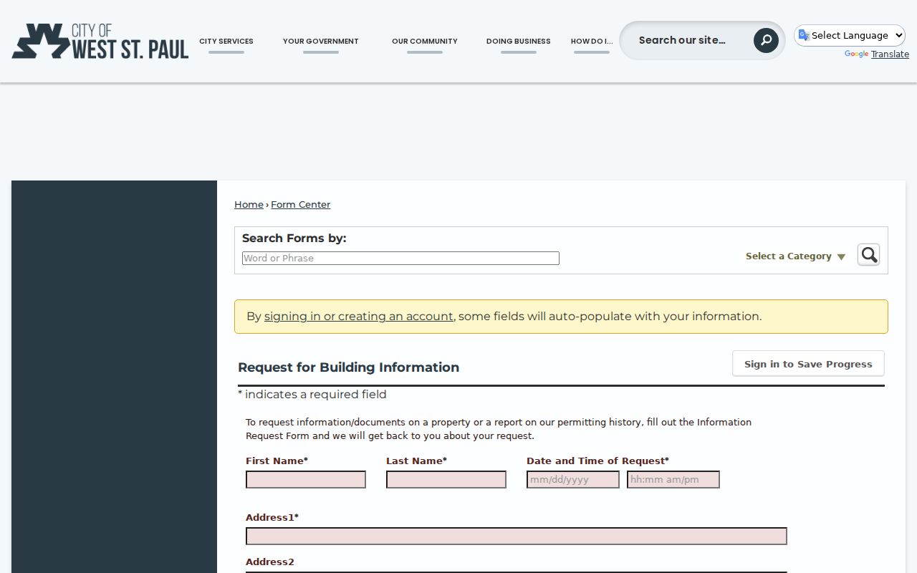Open the Form Center breadcrumb link
917x573 pixels.
[x=301, y=205]
